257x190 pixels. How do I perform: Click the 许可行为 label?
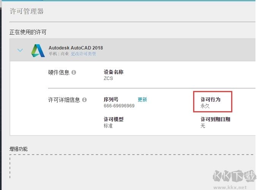click(x=210, y=99)
